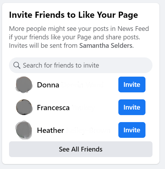Select the Heather friend row
Viewport: 165px width, 169px height.
[x=81, y=130]
